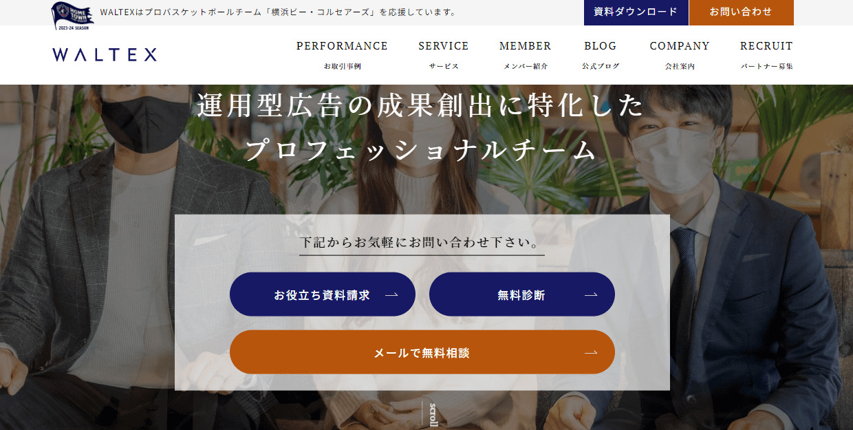Click the arrow icon on お役立ち資料請求 button
Viewport: 853px width, 430px height.
click(x=391, y=295)
